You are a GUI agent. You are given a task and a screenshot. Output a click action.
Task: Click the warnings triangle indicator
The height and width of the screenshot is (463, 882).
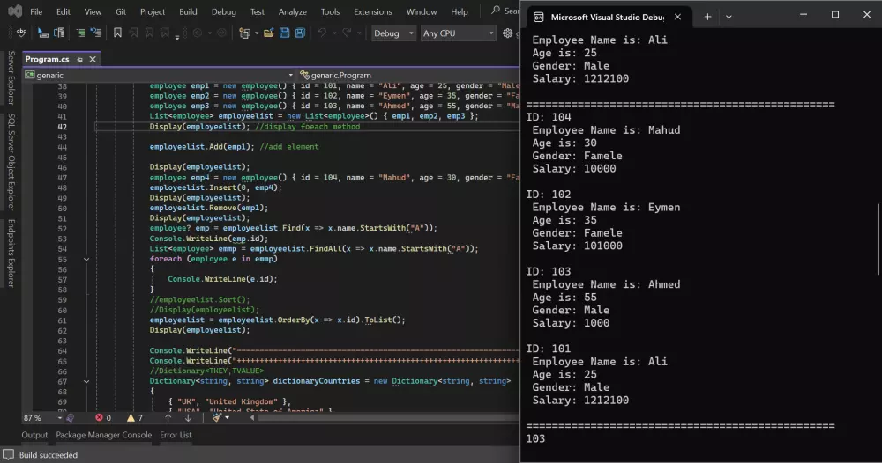pos(131,417)
